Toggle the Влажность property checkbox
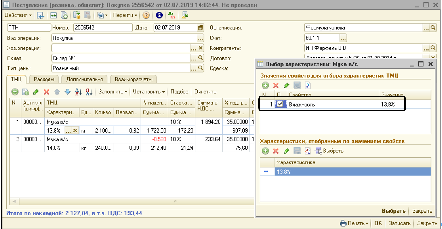The height and width of the screenshot is (229, 442). (x=280, y=104)
